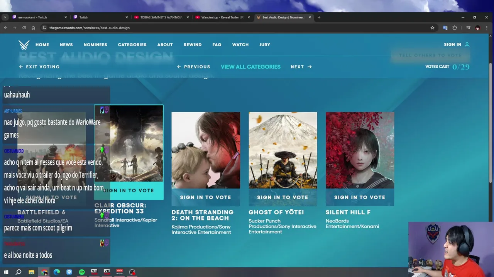Reload the page
Viewport: 494px width, 277px height.
[24, 28]
